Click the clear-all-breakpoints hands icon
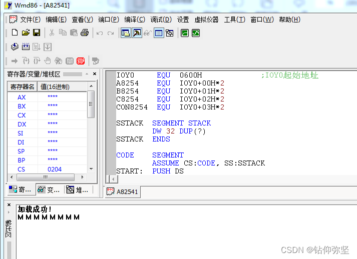Image resolution: width=357 pixels, height=259 pixels. point(59,61)
